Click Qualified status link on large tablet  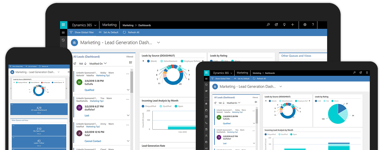(89, 90)
